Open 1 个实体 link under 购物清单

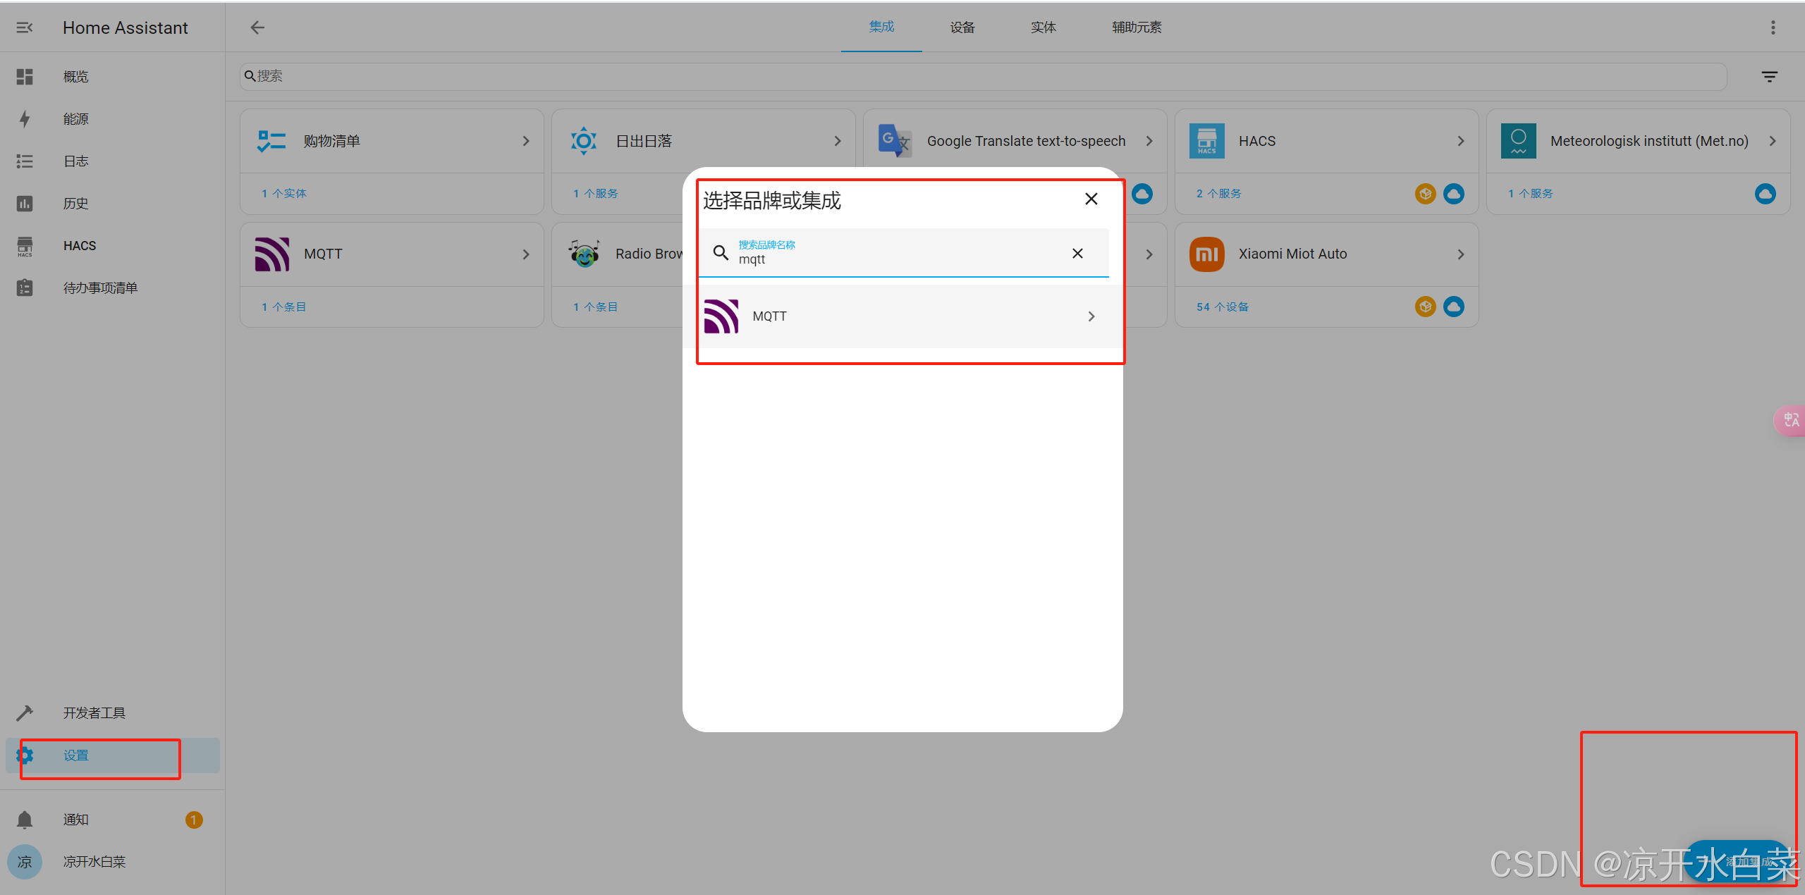point(284,193)
